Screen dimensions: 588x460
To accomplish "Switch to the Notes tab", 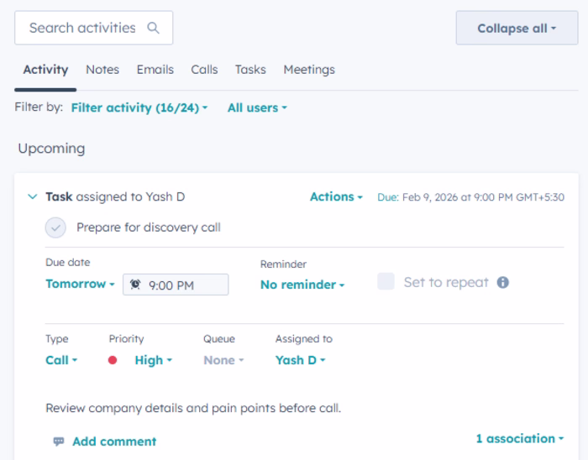I will [x=102, y=70].
